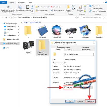Click the Pin to Quick Access icon
This screenshot has height=107, width=107.
pos(8,7)
